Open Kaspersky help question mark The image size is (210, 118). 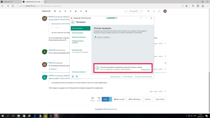[141, 18]
